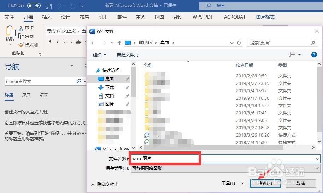Toggle Italic formatting

[58, 42]
